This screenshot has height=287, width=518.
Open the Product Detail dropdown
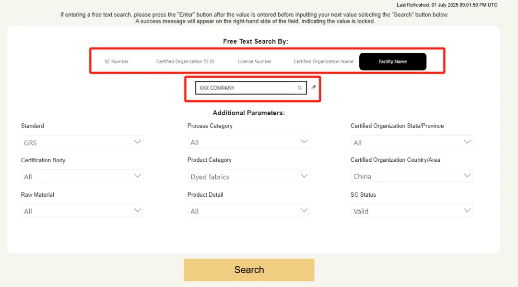(249, 211)
